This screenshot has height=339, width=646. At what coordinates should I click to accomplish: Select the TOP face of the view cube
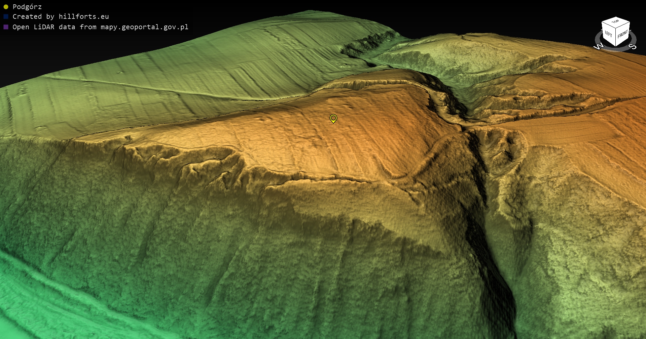point(615,22)
